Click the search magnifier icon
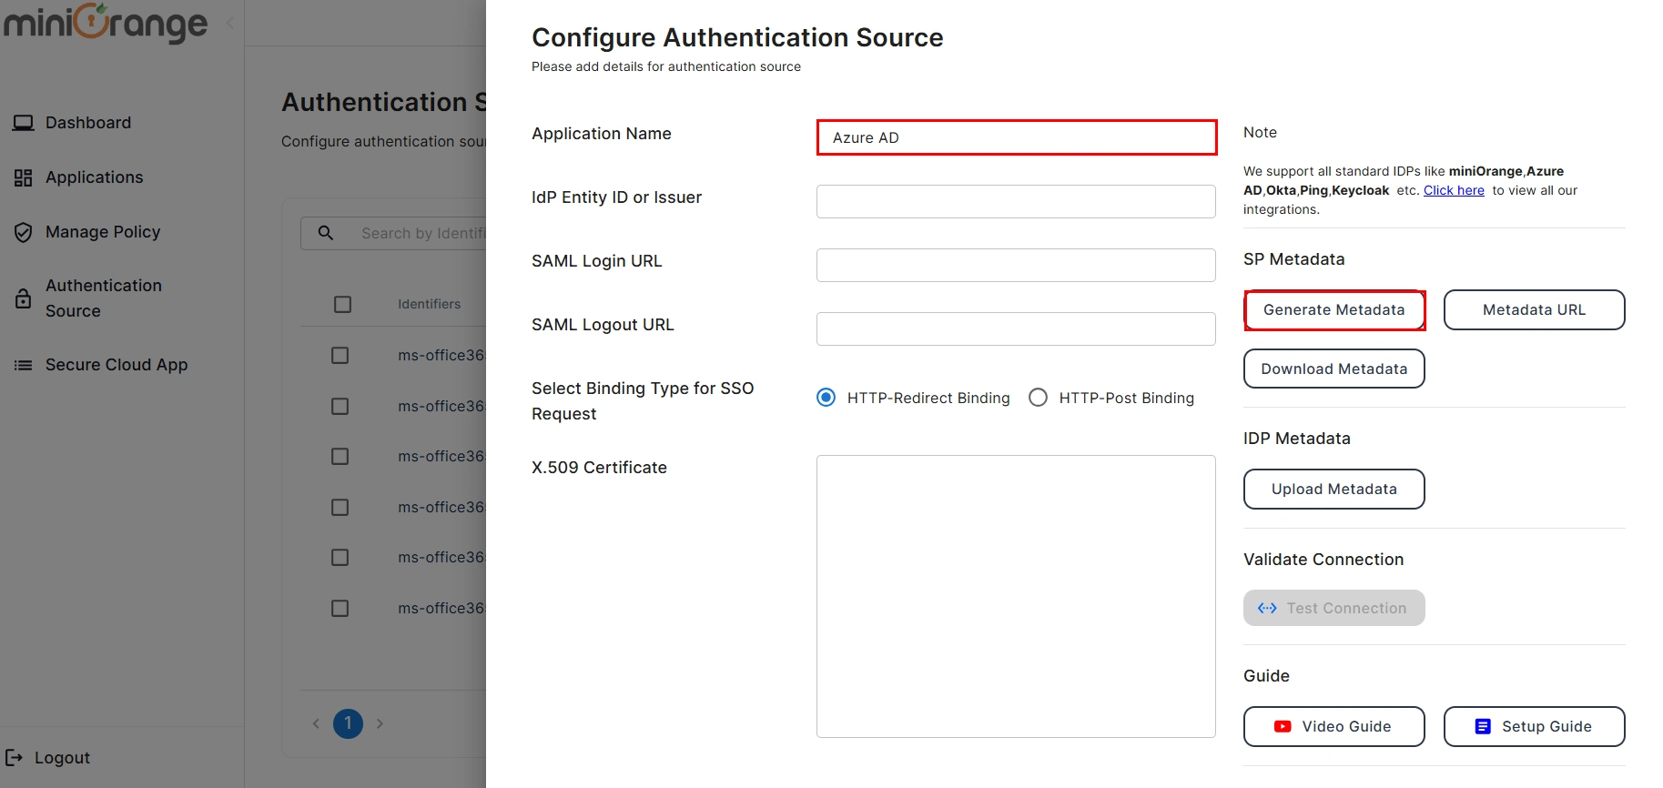 pos(326,233)
